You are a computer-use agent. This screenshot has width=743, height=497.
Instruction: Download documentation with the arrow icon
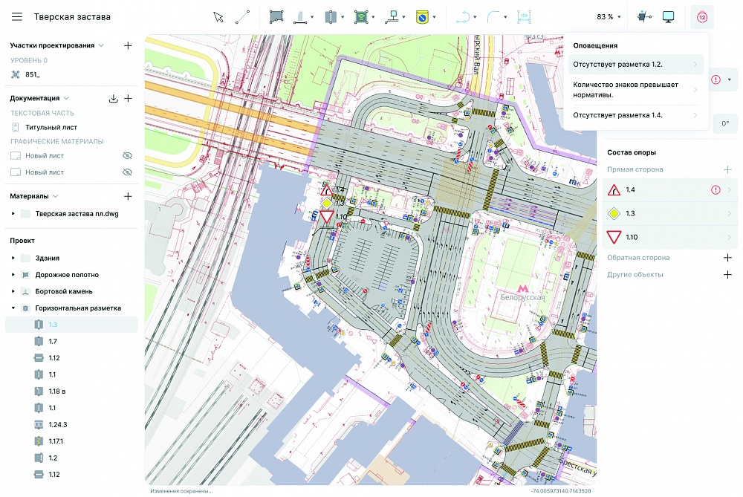click(x=113, y=99)
